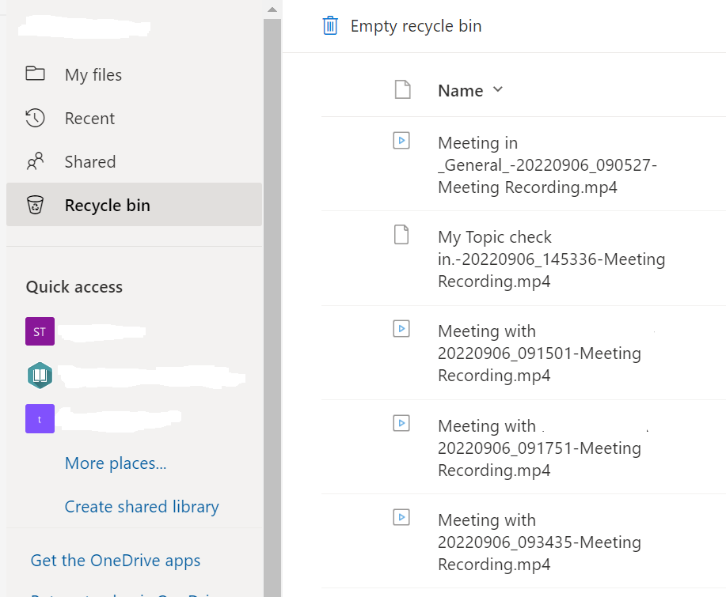Viewport: 726px width, 597px height.
Task: Click the Recent clock icon
Action: (35, 119)
